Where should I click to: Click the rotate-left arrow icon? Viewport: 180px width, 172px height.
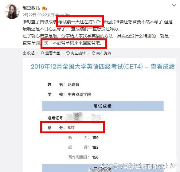[68, 53]
